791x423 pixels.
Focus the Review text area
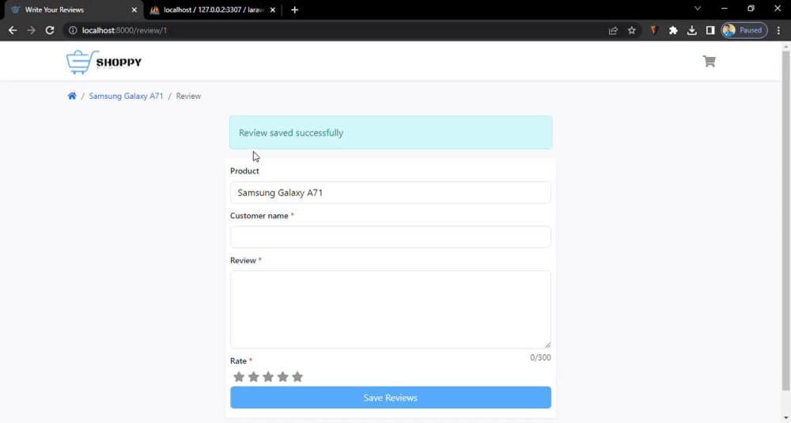(x=391, y=310)
